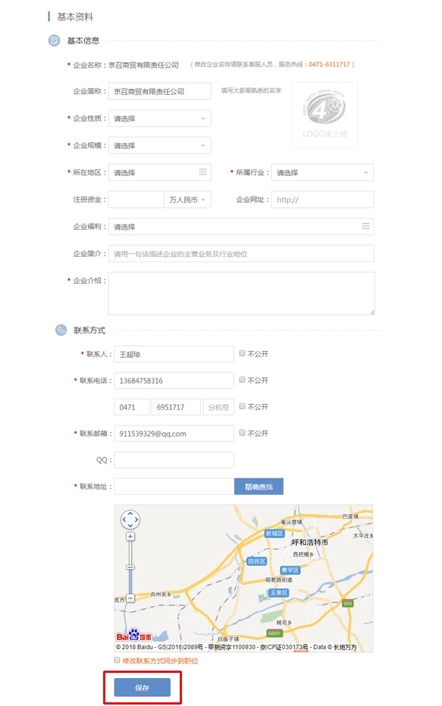Click the 基本信息 section icon
Viewport: 442px width, 706px height.
coord(54,40)
